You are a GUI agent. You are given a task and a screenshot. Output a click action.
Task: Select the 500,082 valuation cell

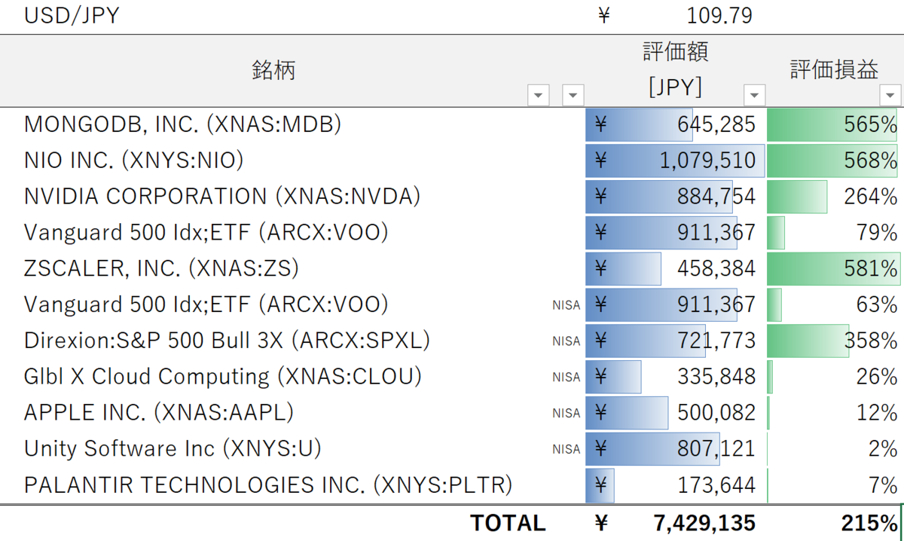[676, 414]
